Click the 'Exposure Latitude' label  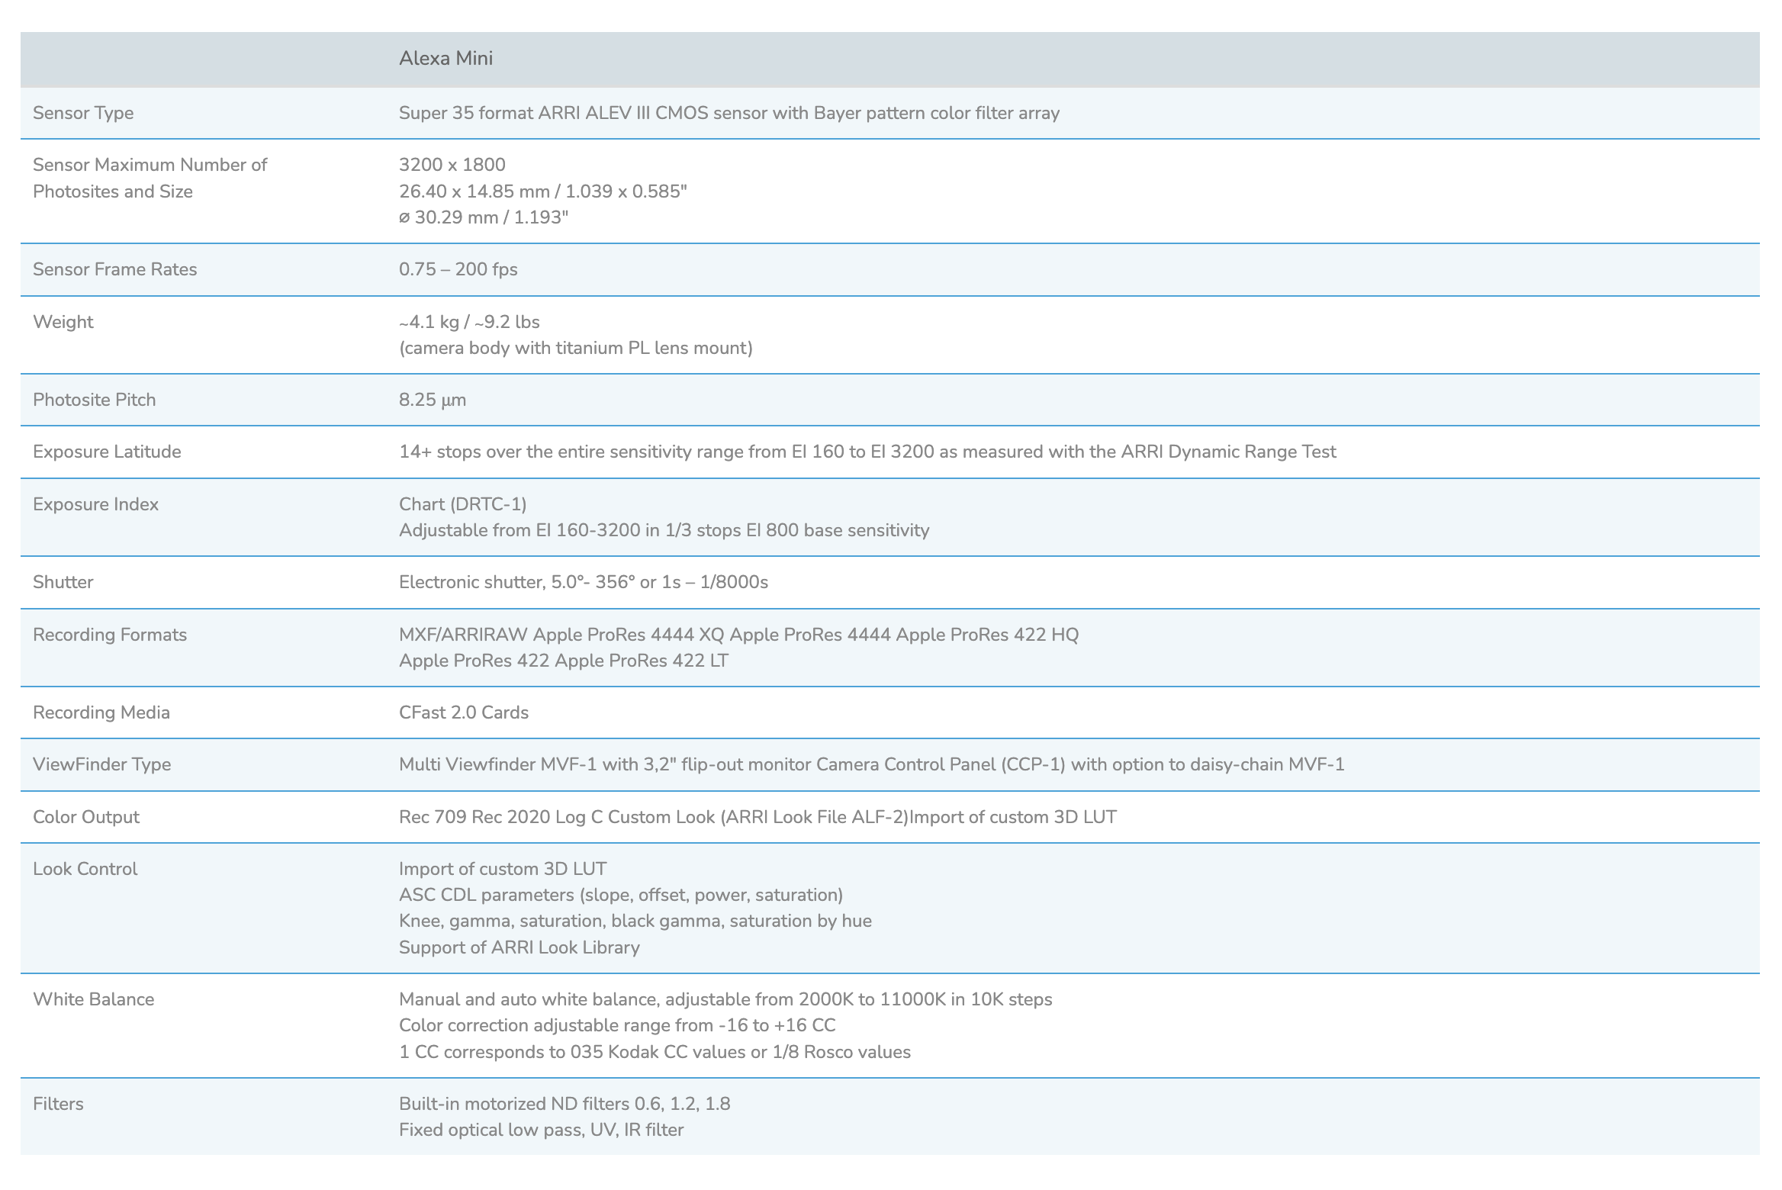(107, 452)
